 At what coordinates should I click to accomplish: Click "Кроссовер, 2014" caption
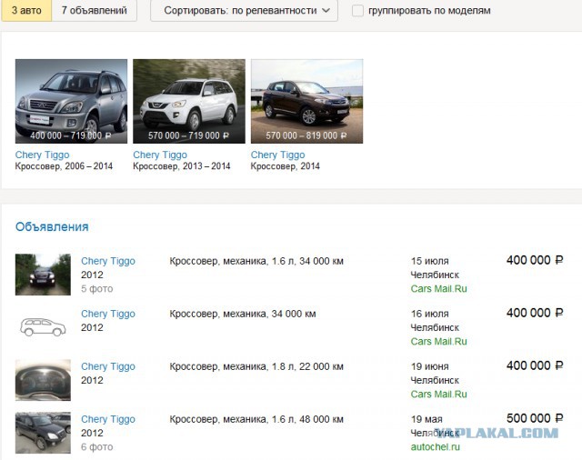pos(285,166)
